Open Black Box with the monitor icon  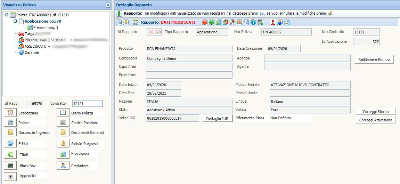pyautogui.click(x=10, y=166)
